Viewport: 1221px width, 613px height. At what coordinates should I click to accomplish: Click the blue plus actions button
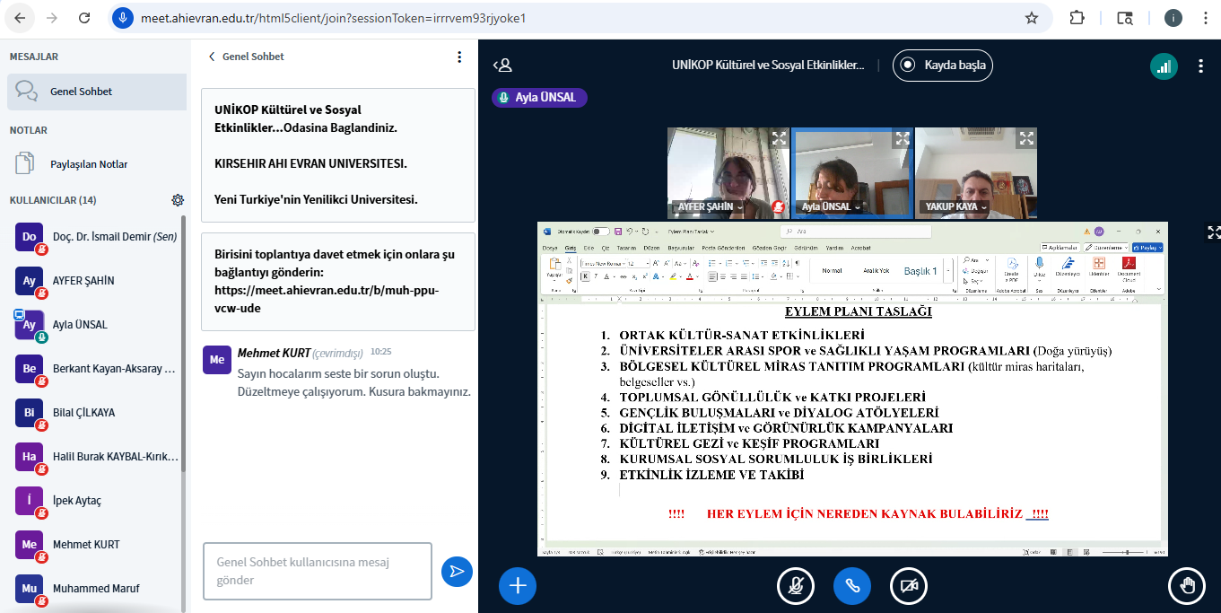pyautogui.click(x=518, y=586)
